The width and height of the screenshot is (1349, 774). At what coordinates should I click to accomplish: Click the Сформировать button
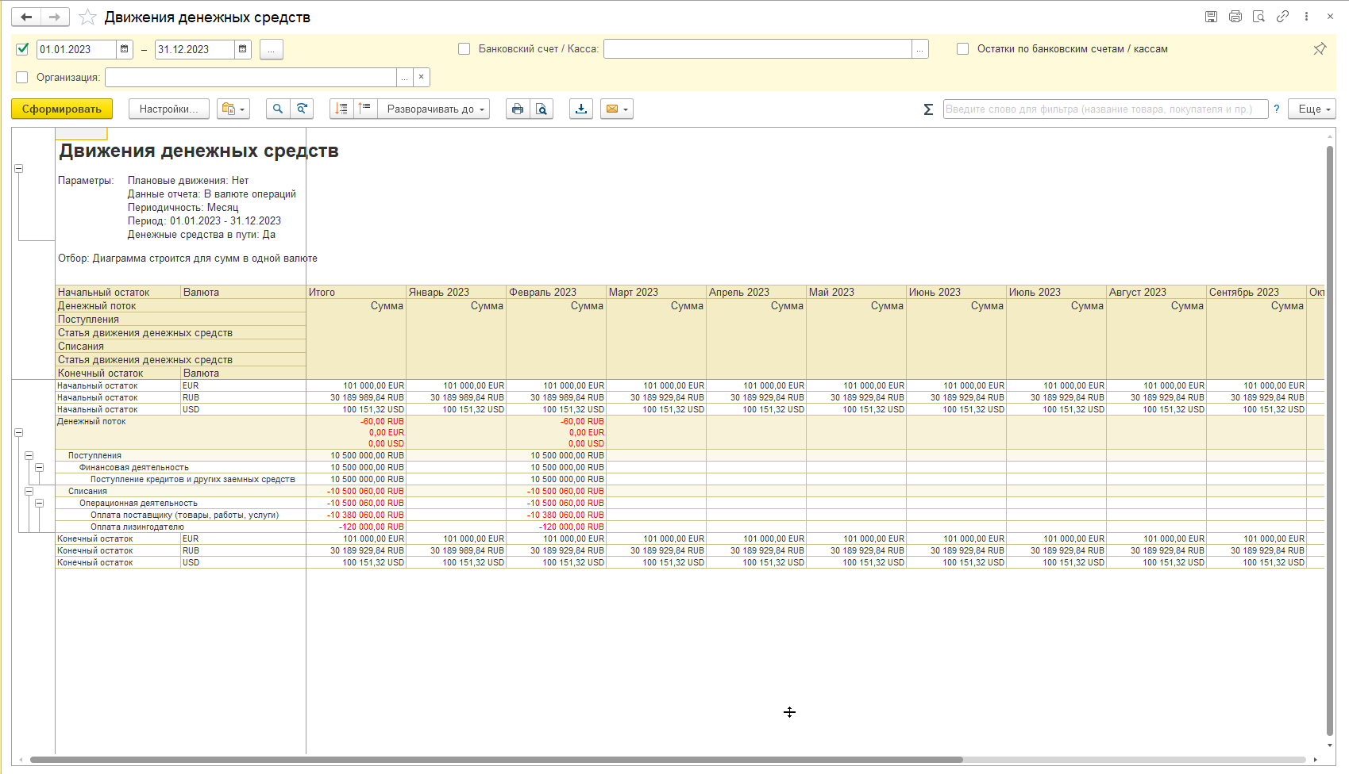pos(62,109)
